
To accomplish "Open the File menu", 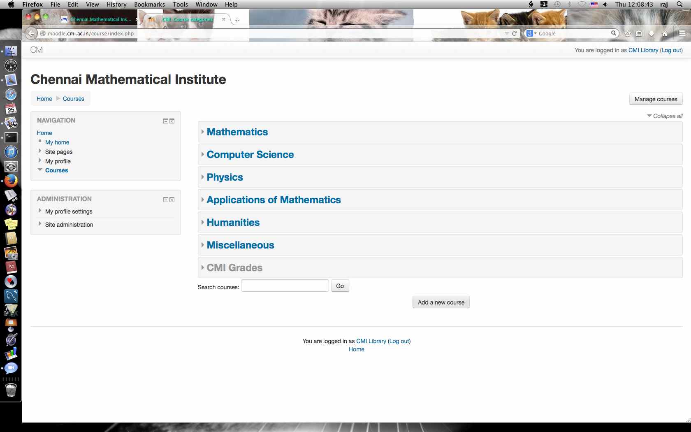I will [x=55, y=4].
